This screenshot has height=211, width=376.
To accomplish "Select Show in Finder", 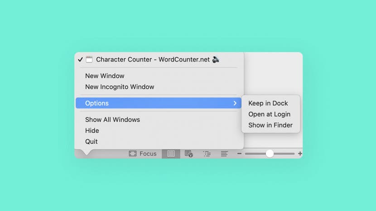I will click(270, 125).
